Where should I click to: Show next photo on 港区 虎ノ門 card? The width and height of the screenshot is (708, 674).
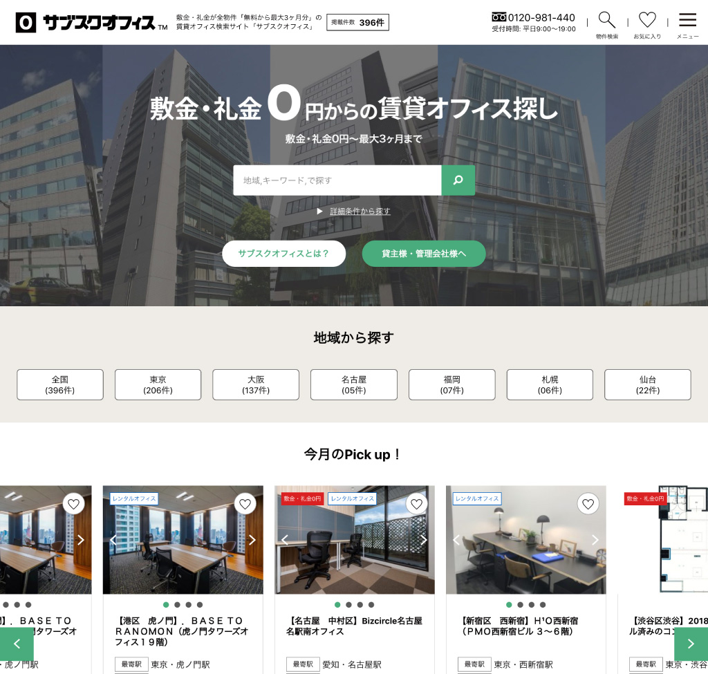[x=252, y=540]
